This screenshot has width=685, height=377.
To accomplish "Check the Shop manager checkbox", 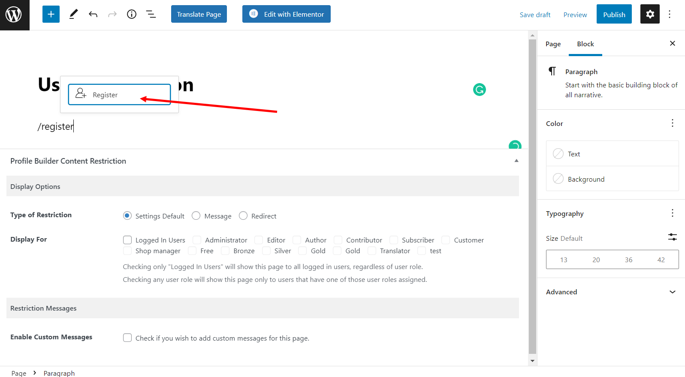I will pyautogui.click(x=127, y=251).
